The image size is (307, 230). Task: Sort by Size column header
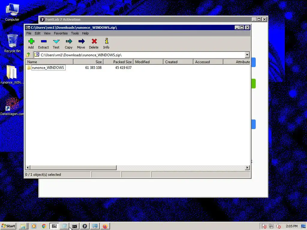tap(88, 62)
